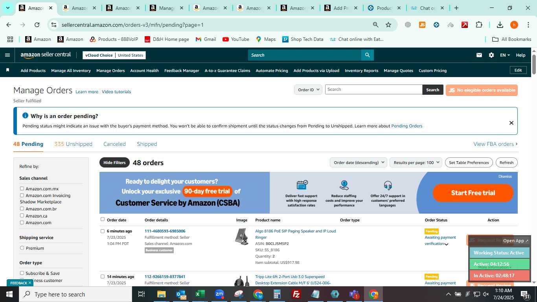Open Windows Task View
Screen dimensions: 537x302
pos(142,294)
